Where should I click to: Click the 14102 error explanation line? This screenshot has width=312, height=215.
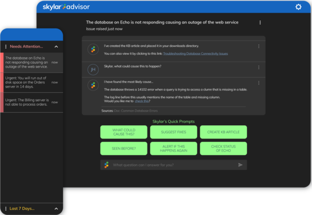pos(175,90)
